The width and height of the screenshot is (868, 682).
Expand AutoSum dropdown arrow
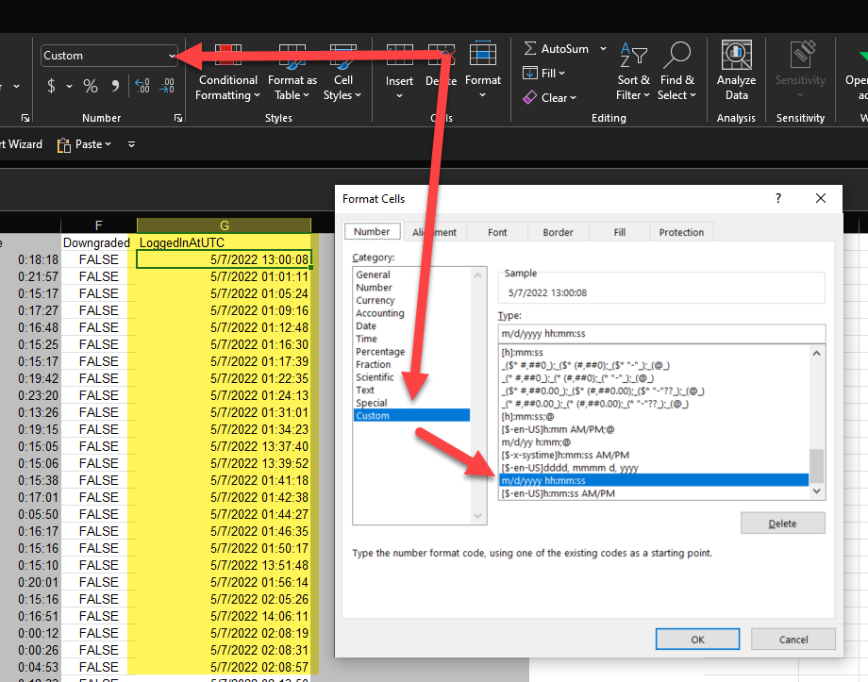604,49
